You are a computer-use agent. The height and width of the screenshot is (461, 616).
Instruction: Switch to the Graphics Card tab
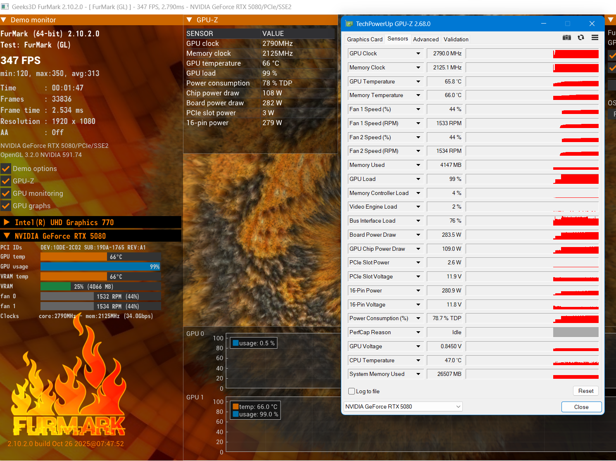pos(364,39)
